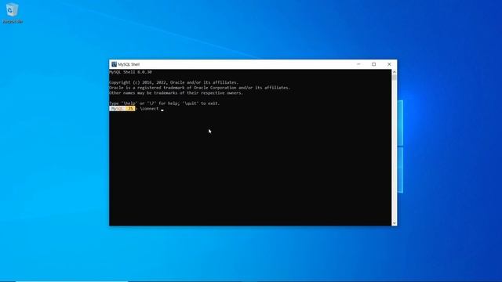Open the Recycle Bin desktop icon

click(13, 13)
